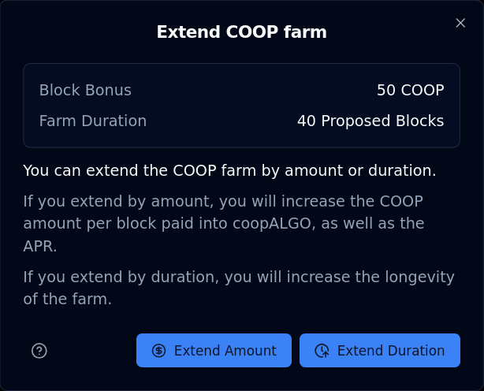Close the Extend COOP farm dialog
484x391 pixels.
pos(460,23)
